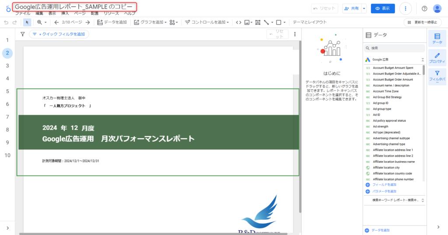Click the フィールドを追加 link

[x=384, y=185]
